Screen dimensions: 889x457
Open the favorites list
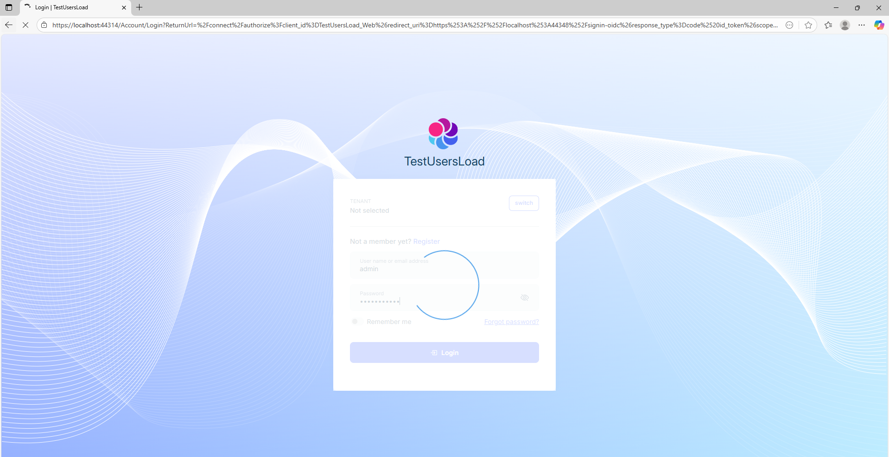pos(828,25)
